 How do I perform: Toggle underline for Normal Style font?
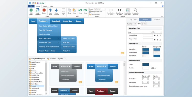(x=160, y=35)
